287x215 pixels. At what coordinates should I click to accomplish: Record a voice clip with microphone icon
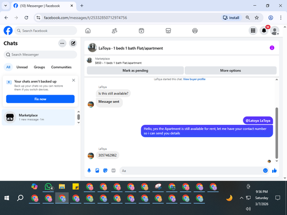coord(89,170)
